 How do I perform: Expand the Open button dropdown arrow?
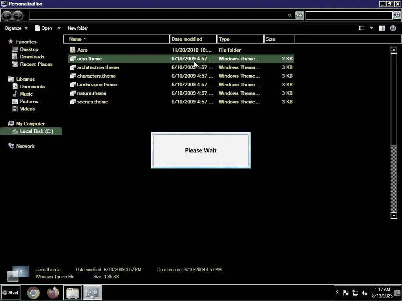tap(59, 28)
